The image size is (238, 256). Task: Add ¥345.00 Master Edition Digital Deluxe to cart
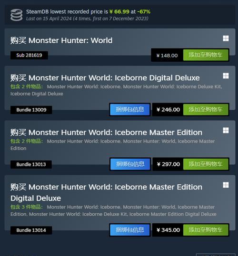206,230
